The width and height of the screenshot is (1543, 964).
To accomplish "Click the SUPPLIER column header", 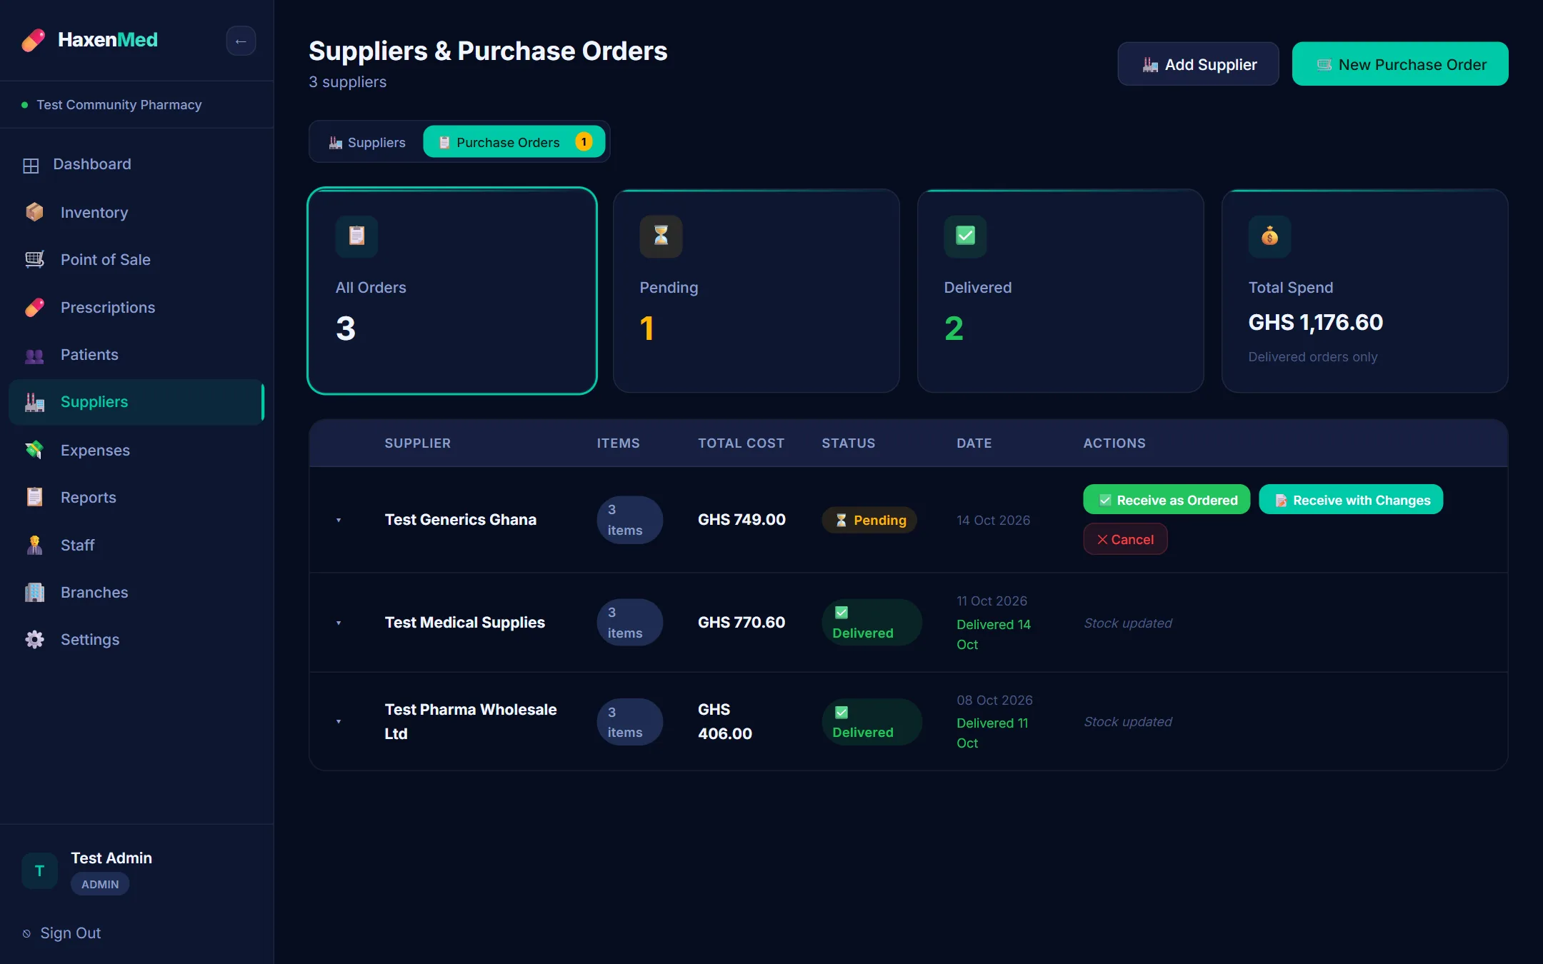I will tap(418, 443).
